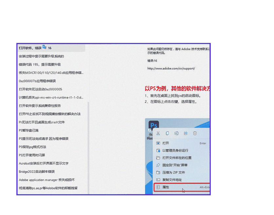Click the Delete trash icon in context menu
This screenshot has height=215, width=274.
(x=195, y=133)
